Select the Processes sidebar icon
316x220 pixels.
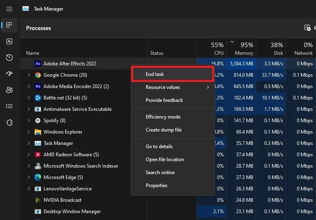(9, 25)
